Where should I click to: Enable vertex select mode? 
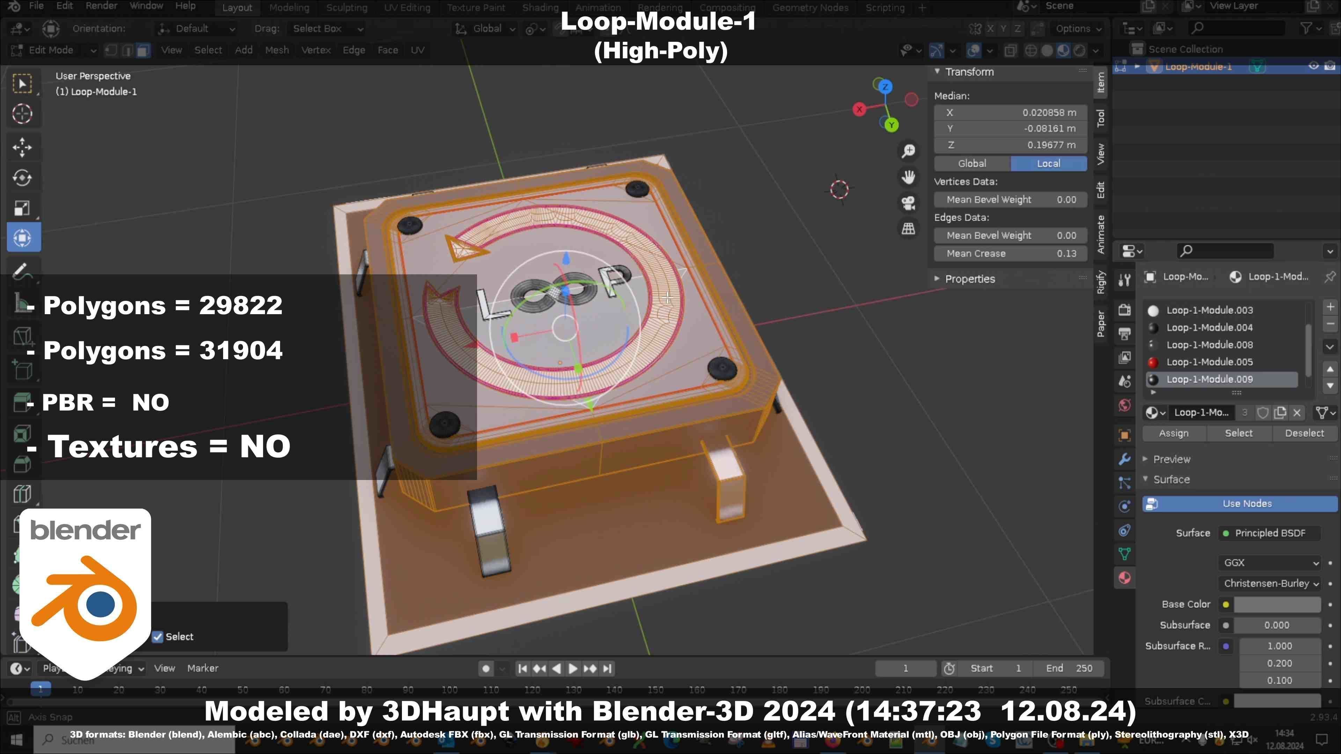(x=111, y=51)
